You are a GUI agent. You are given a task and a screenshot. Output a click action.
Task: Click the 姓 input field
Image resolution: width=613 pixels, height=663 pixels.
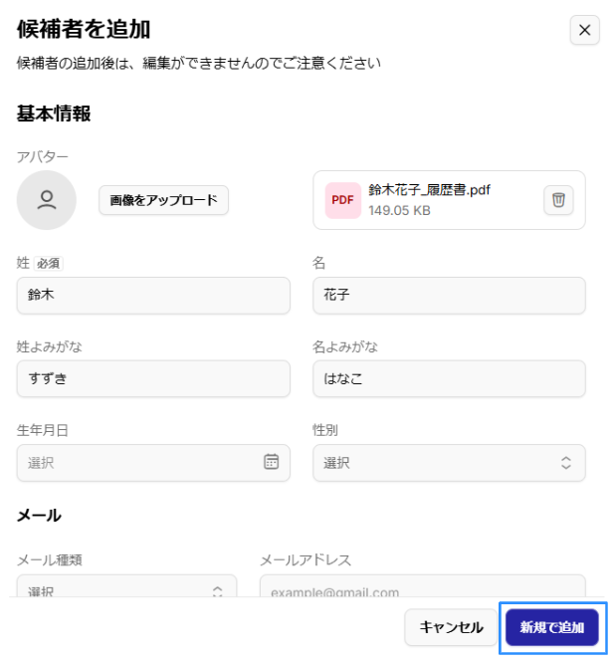(x=153, y=295)
